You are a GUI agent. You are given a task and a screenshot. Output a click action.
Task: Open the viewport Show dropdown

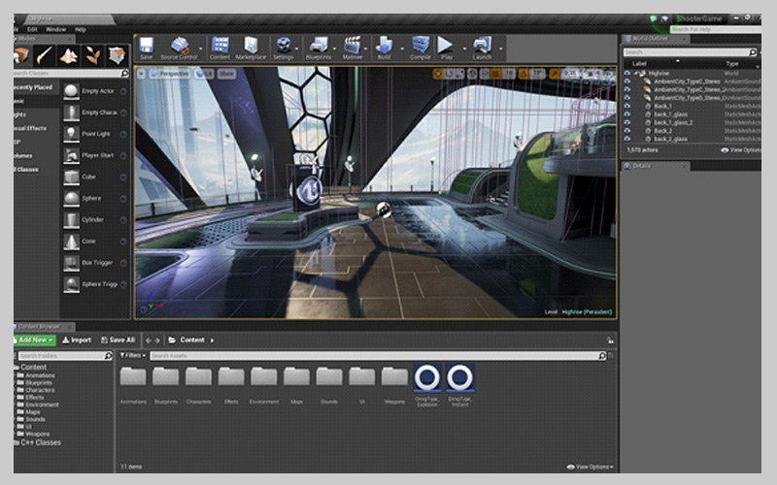click(x=226, y=74)
